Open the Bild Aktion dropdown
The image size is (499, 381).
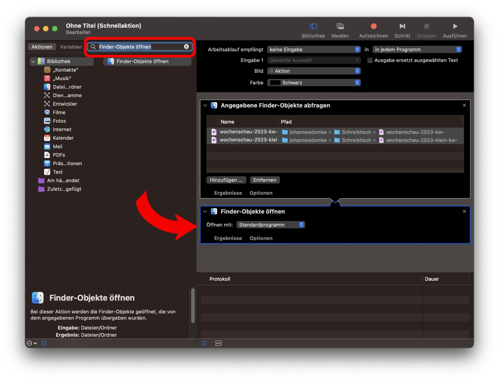point(314,71)
